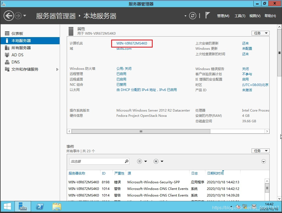Select 本地服务器 in the sidebar
Screen dimensions: 282x213
tap(30, 41)
